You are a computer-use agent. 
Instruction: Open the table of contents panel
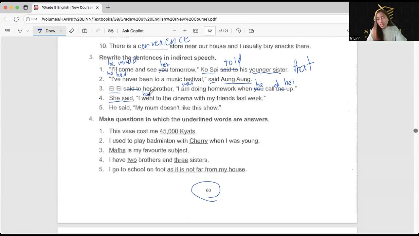pyautogui.click(x=8, y=31)
